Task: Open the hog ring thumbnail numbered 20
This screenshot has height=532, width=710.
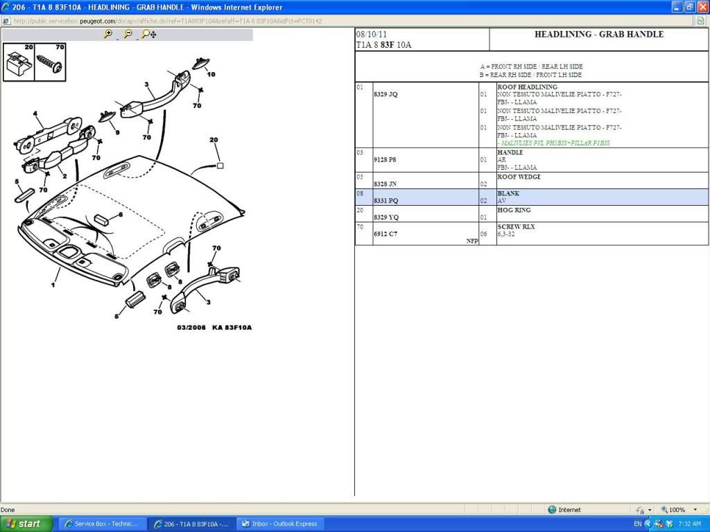Action: (x=19, y=62)
